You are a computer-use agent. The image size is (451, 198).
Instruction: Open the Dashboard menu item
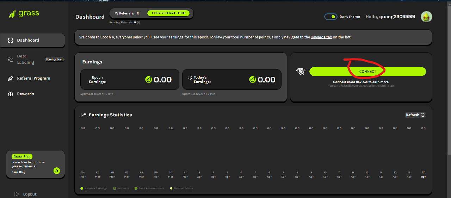32,40
